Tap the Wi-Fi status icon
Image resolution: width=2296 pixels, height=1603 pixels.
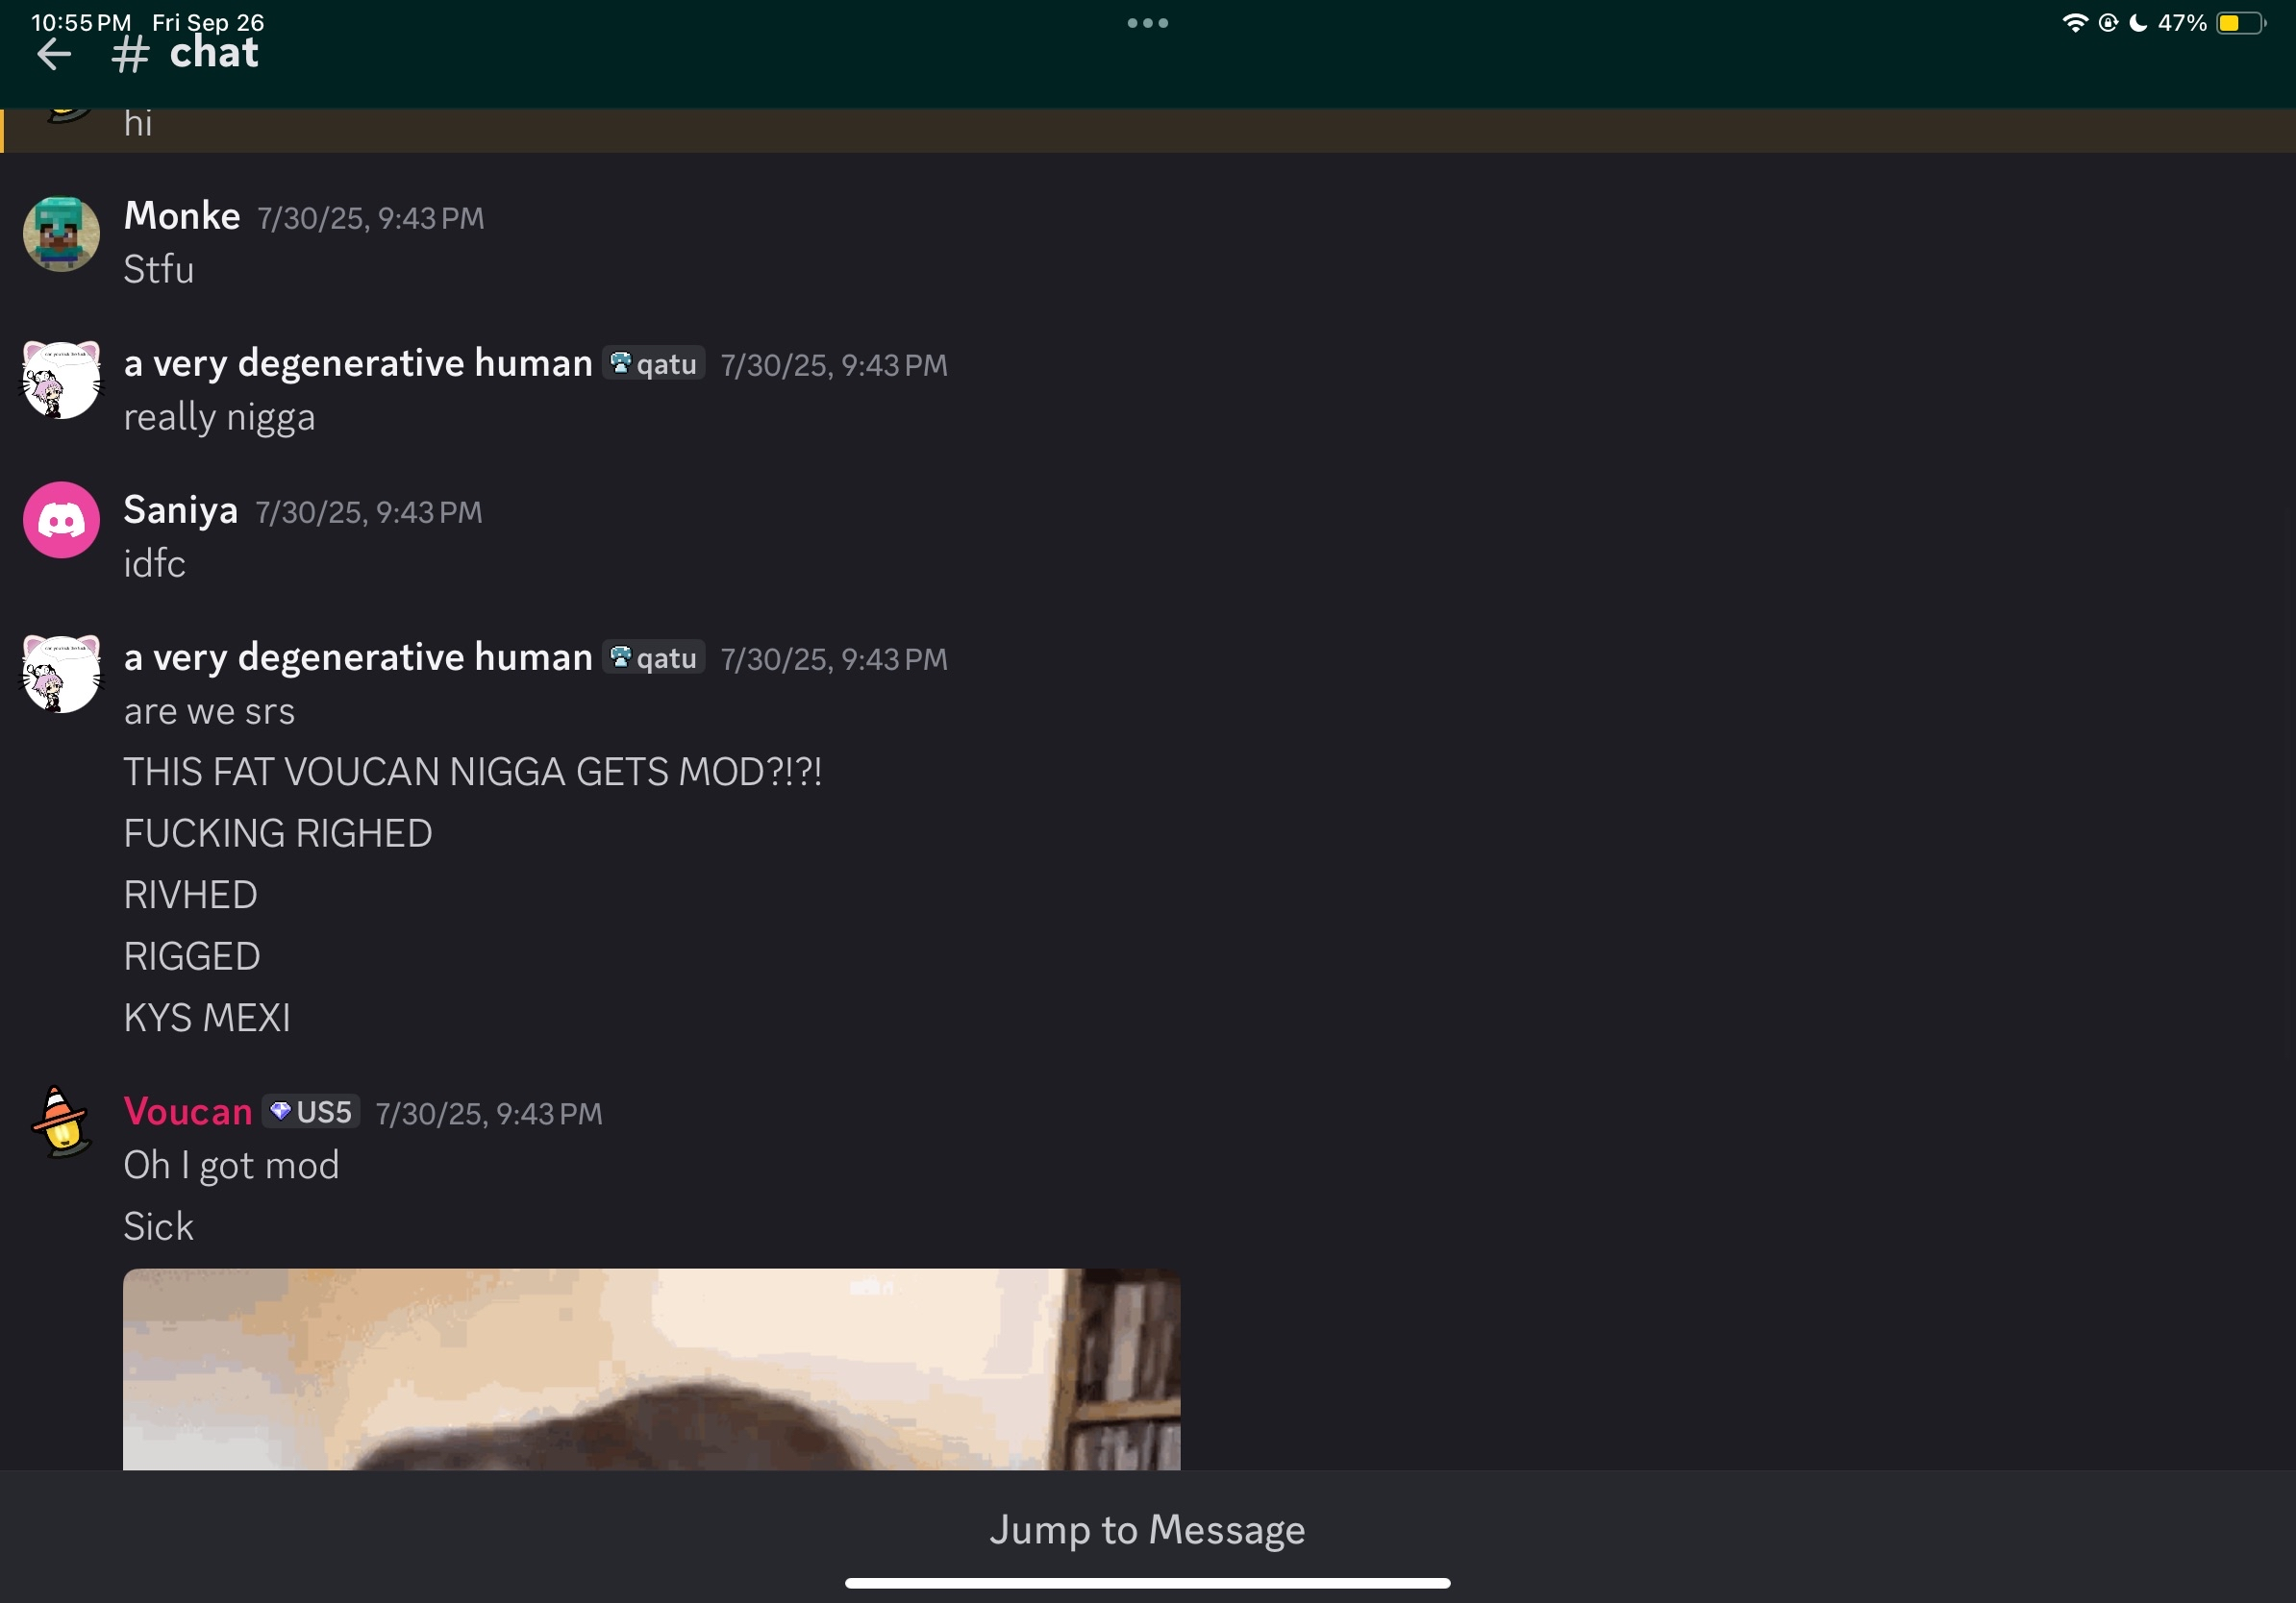(x=2074, y=23)
